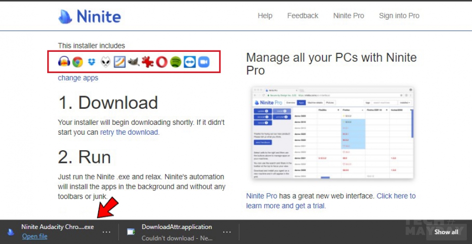Click the Ninite Audacity Chro....exe download item

[58, 227]
